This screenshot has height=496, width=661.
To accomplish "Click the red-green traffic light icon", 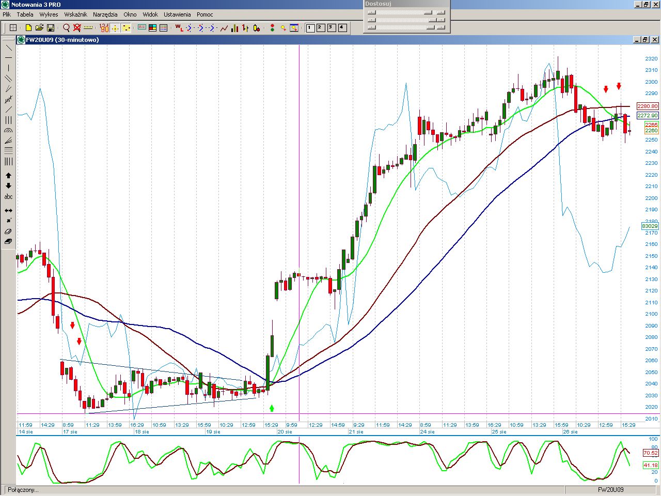I will (272, 28).
